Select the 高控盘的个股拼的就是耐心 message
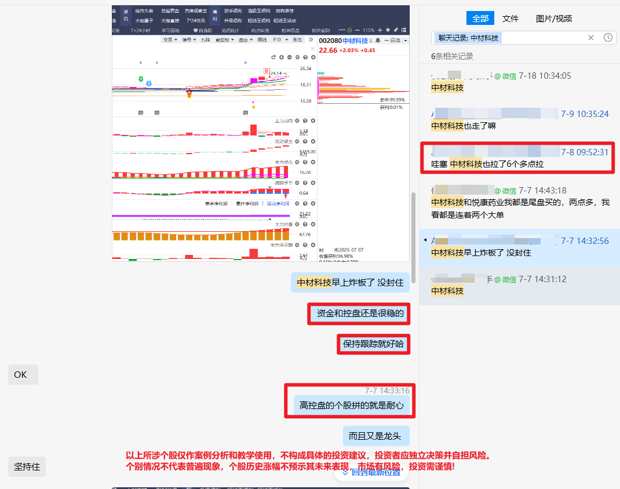 (x=351, y=405)
